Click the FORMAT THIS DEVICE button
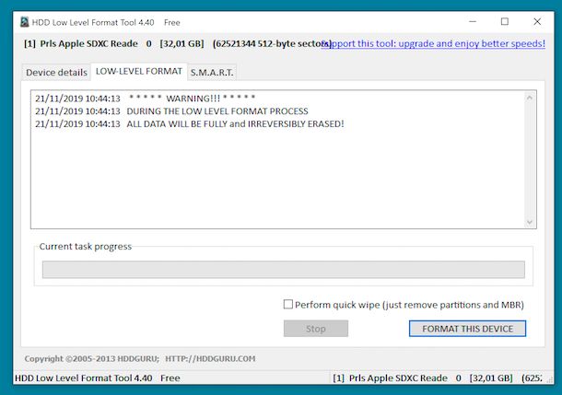 pyautogui.click(x=467, y=329)
